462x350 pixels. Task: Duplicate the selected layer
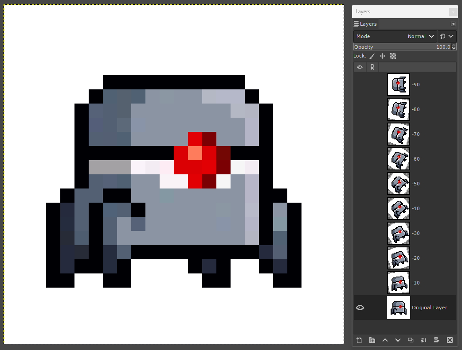[411, 340]
